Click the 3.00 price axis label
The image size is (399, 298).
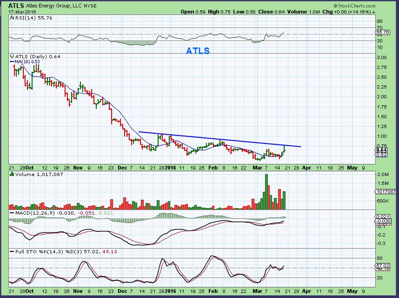coord(381,57)
